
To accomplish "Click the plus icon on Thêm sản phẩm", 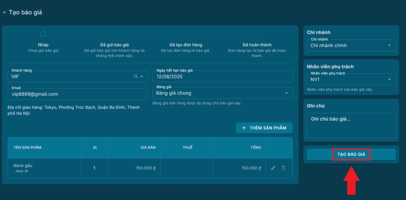I will pyautogui.click(x=244, y=128).
